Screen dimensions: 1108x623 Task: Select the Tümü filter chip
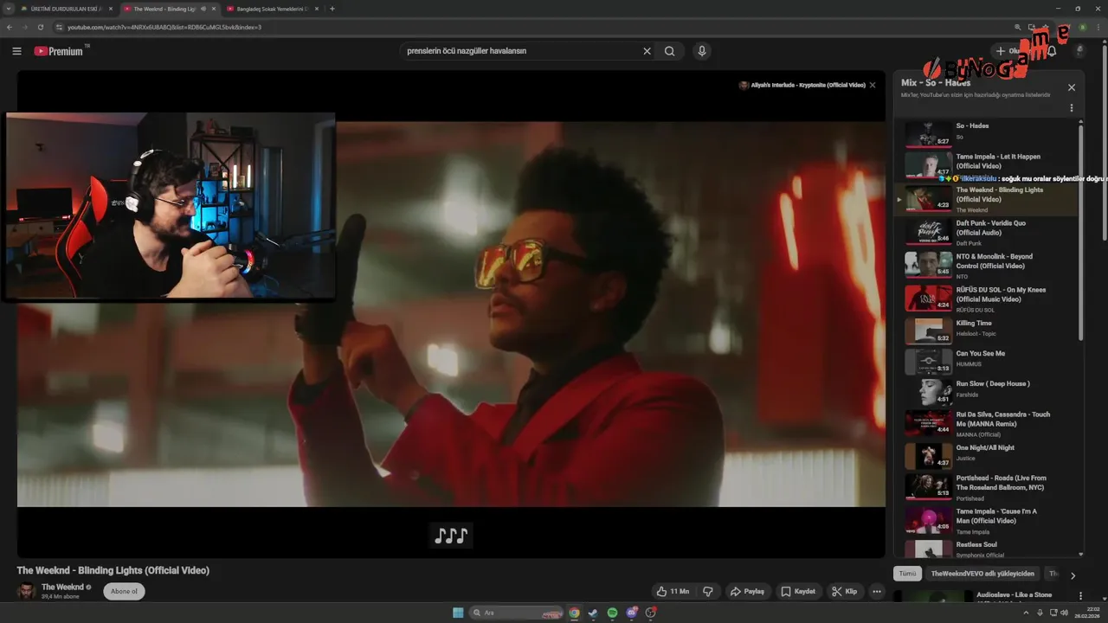[x=907, y=574]
